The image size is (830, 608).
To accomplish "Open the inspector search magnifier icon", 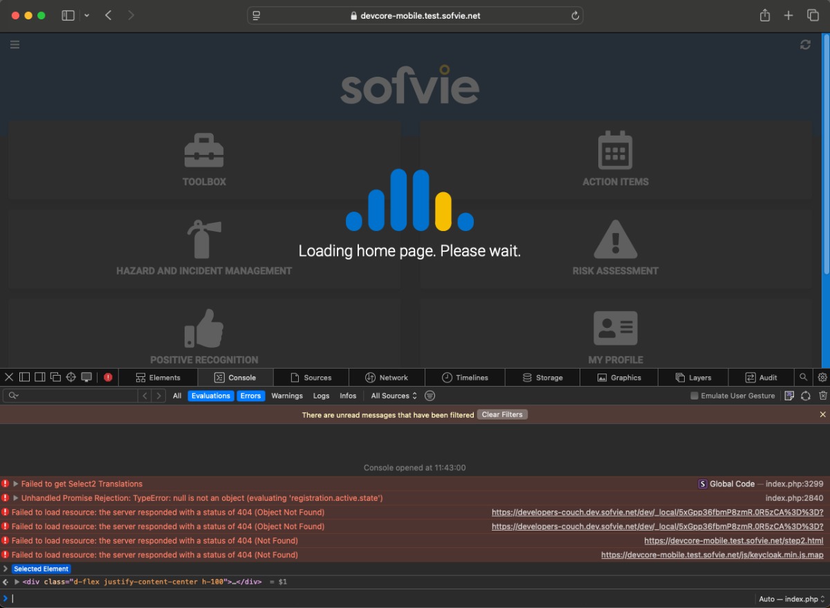I will tap(803, 377).
